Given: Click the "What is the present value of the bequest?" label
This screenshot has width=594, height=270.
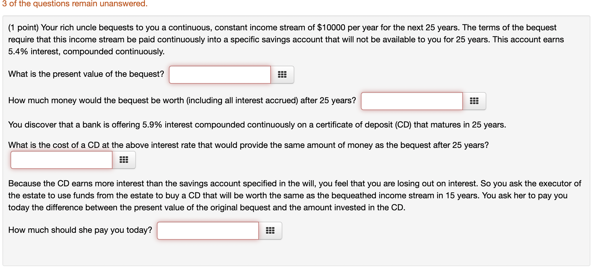Looking at the screenshot, I should click(x=86, y=74).
